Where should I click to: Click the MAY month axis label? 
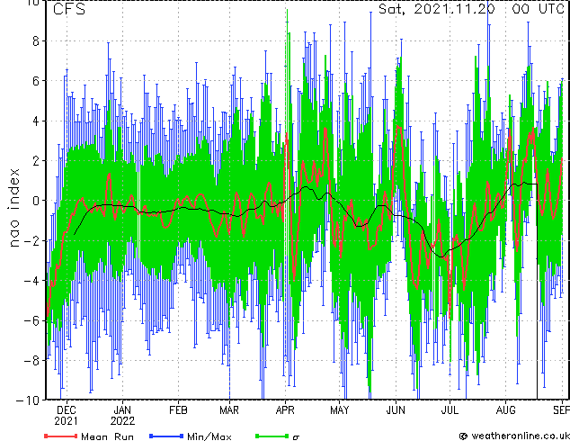(340, 410)
